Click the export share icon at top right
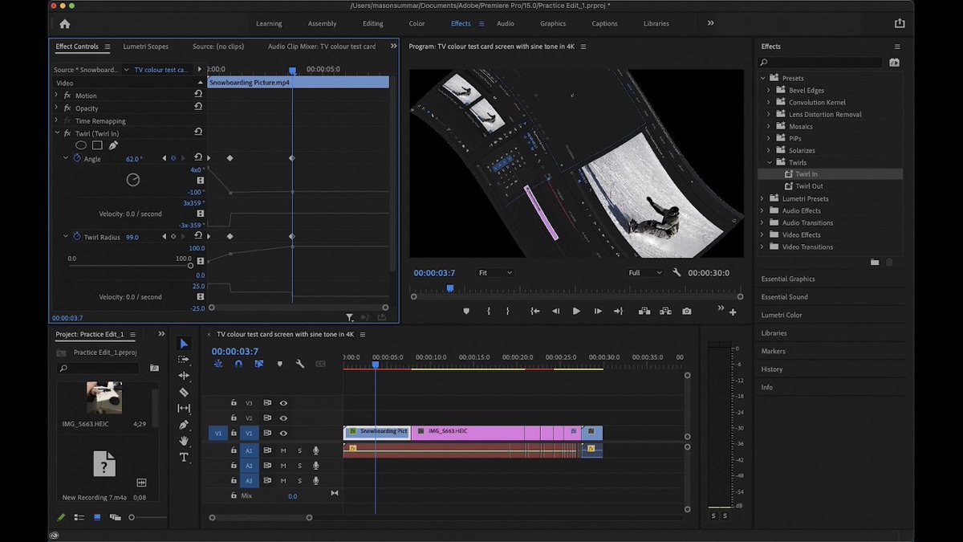963x542 pixels. point(899,24)
